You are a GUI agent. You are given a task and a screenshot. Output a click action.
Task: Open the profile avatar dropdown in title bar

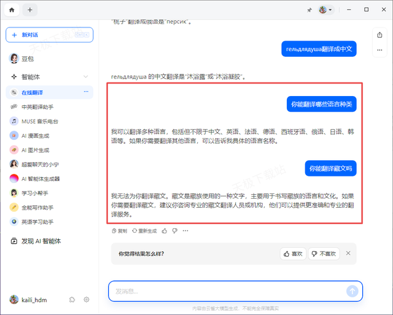coord(326,10)
